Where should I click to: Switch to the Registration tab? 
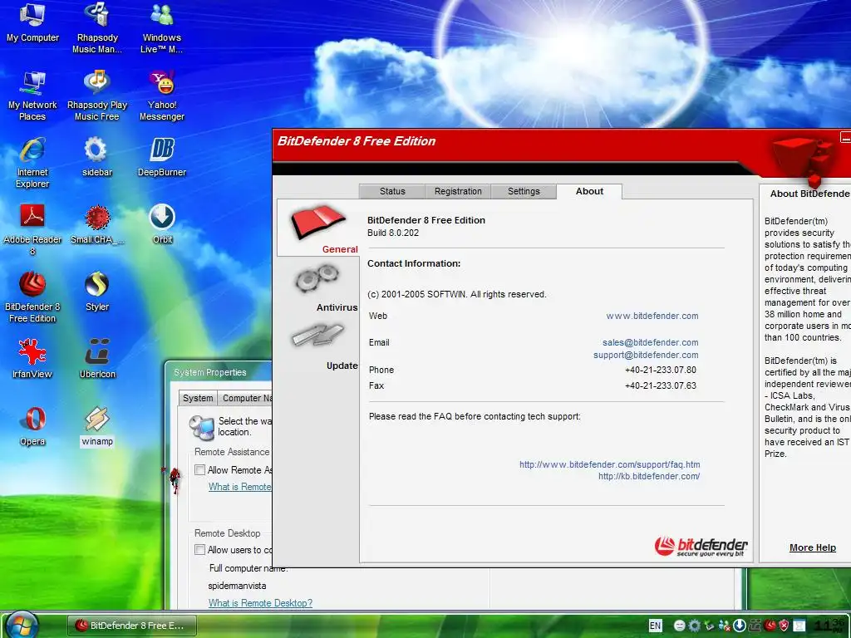(x=458, y=191)
